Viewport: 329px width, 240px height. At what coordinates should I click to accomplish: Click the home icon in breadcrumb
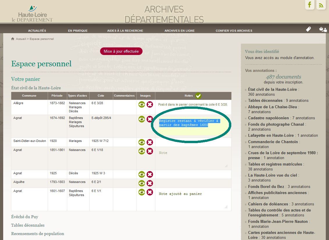(13, 39)
